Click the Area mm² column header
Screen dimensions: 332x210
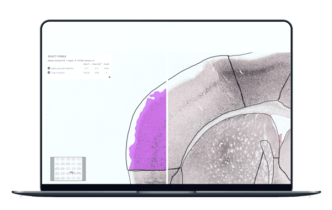[97, 64]
